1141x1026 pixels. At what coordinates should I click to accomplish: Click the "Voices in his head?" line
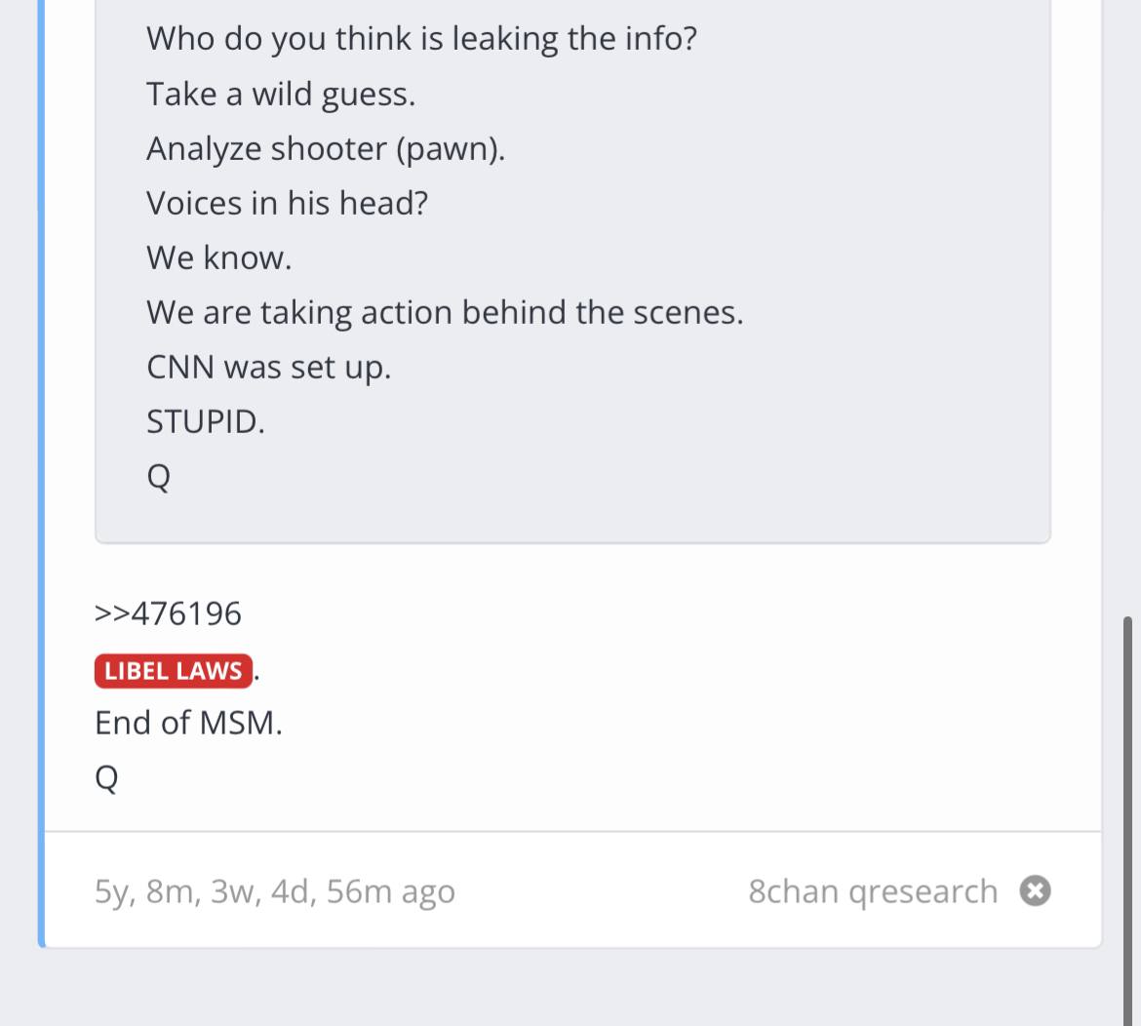(x=287, y=203)
